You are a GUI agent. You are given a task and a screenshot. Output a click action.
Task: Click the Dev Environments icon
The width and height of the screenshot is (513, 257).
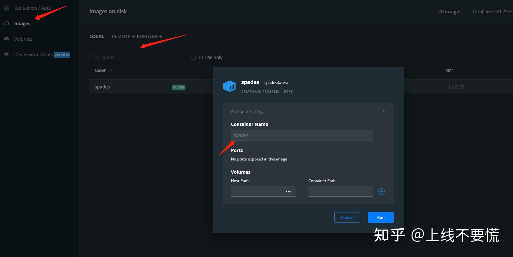pos(6,55)
